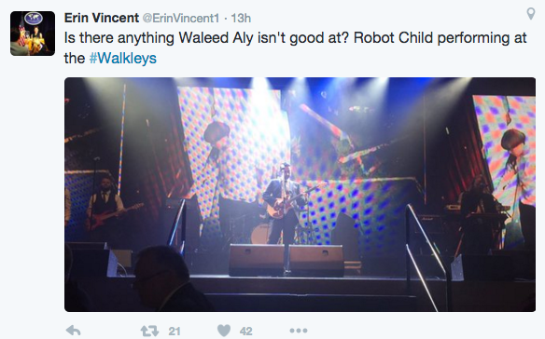Retweet this post using the retweet icon
The image size is (545, 339).
click(x=149, y=331)
